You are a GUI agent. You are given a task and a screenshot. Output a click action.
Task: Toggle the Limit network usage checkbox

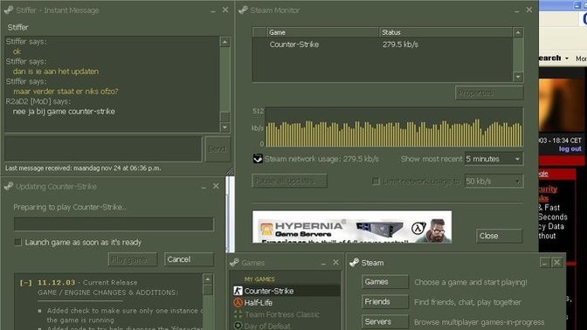tap(376, 181)
